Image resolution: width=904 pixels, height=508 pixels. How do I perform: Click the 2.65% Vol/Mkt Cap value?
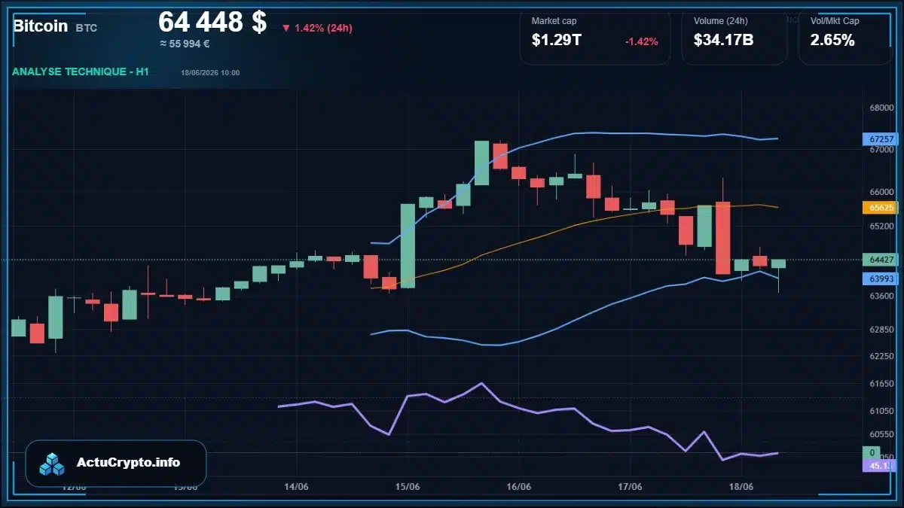click(832, 41)
